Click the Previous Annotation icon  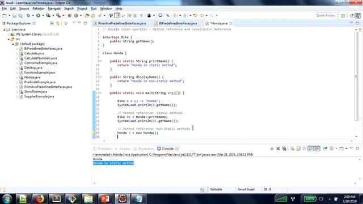coord(185,15)
